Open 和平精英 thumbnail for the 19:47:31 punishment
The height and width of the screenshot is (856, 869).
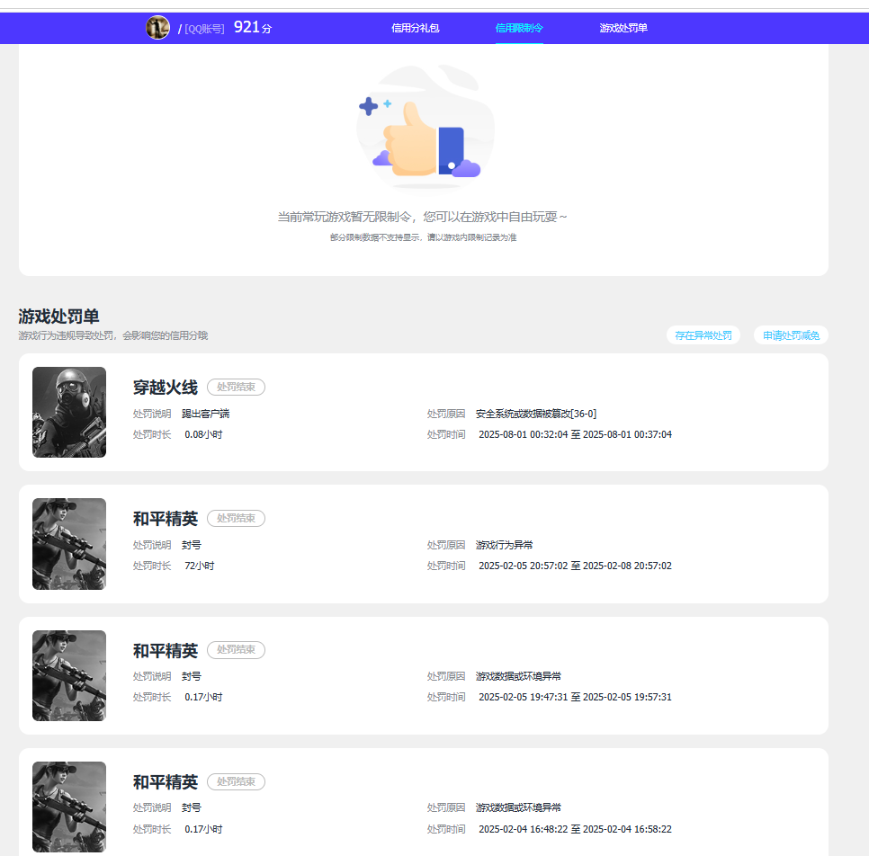tap(69, 675)
